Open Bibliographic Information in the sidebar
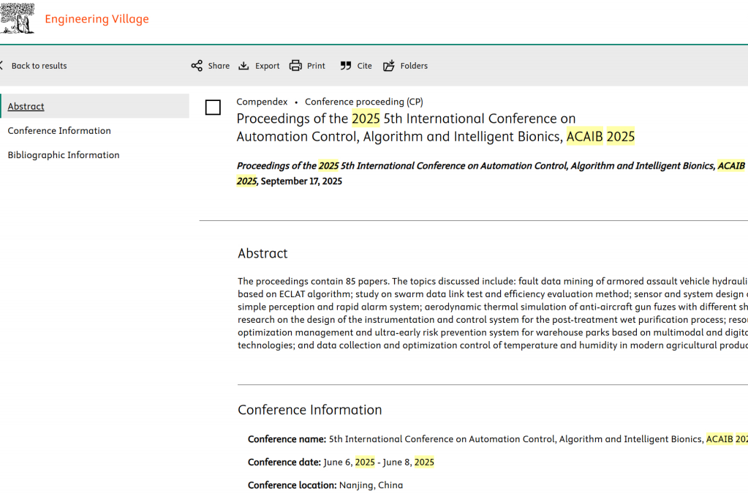The width and height of the screenshot is (748, 494). [64, 154]
